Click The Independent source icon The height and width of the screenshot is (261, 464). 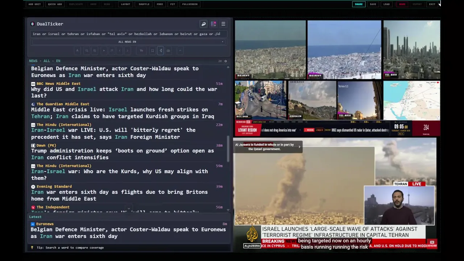point(33,207)
